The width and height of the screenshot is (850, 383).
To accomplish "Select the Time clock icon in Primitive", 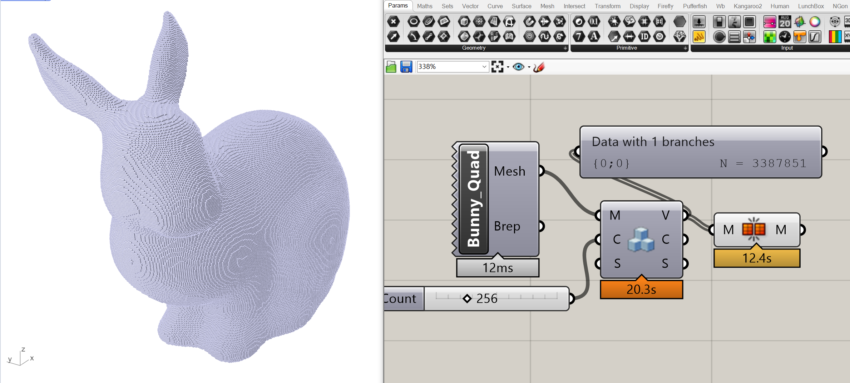I will point(659,36).
